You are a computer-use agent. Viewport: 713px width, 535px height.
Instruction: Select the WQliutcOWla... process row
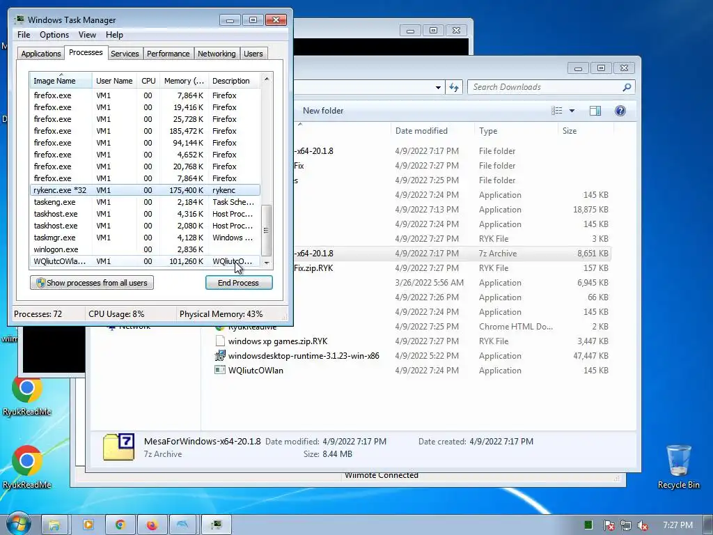145,261
